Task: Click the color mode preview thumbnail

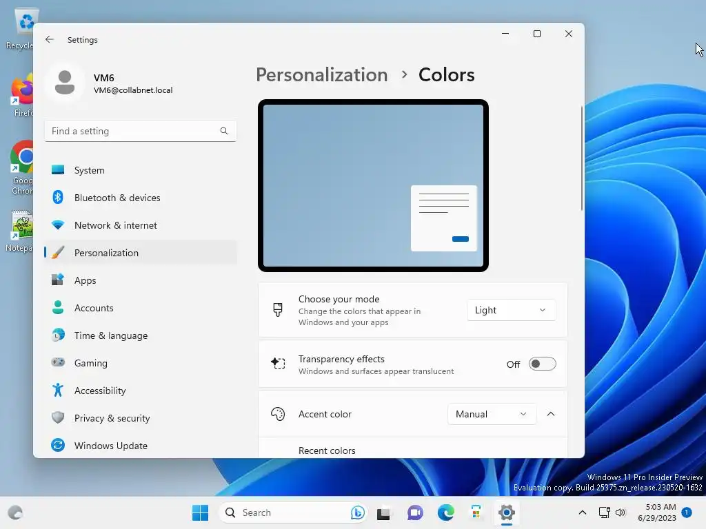Action: pyautogui.click(x=373, y=185)
